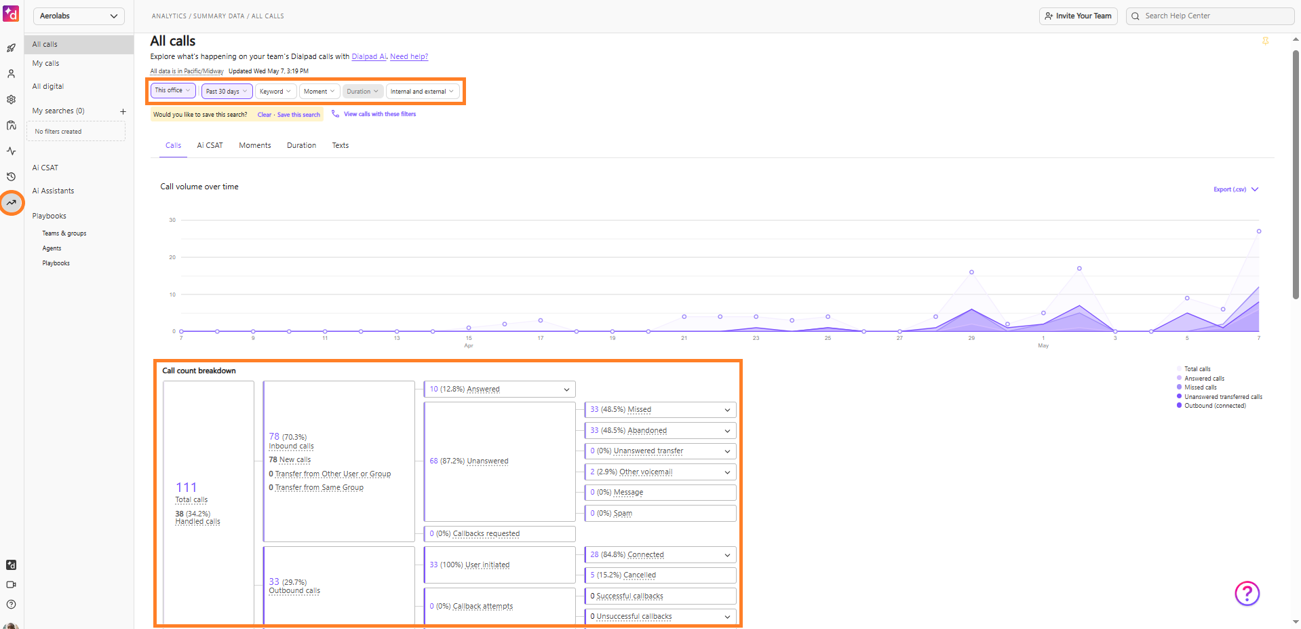Follow the Need help? link

tap(409, 57)
